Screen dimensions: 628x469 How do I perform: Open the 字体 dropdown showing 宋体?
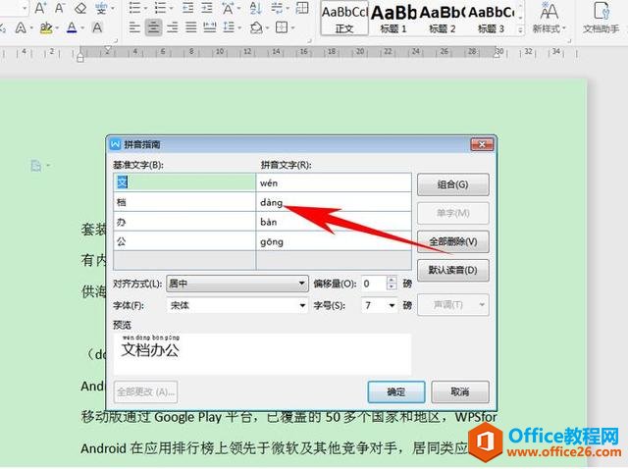pos(237,305)
